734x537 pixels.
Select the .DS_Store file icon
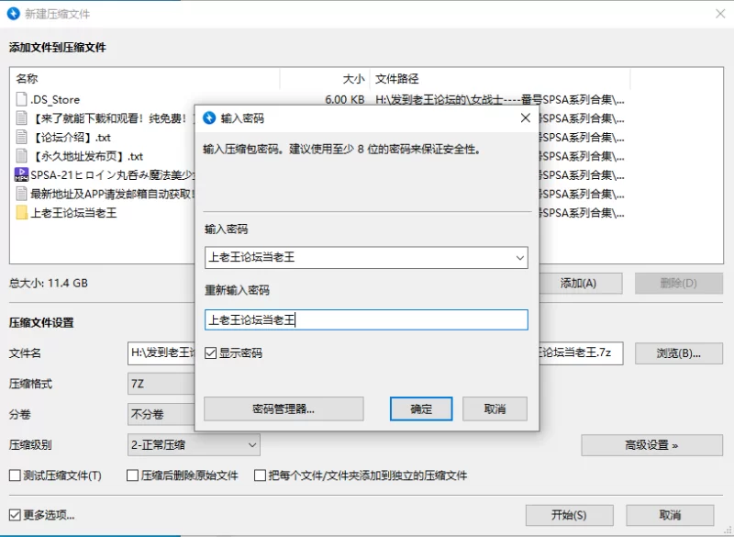[x=21, y=99]
